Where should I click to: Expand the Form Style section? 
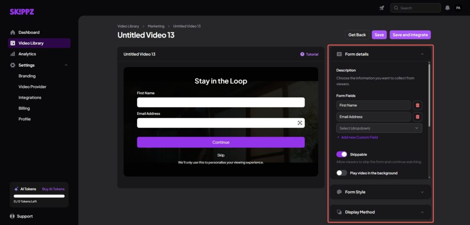point(380,192)
